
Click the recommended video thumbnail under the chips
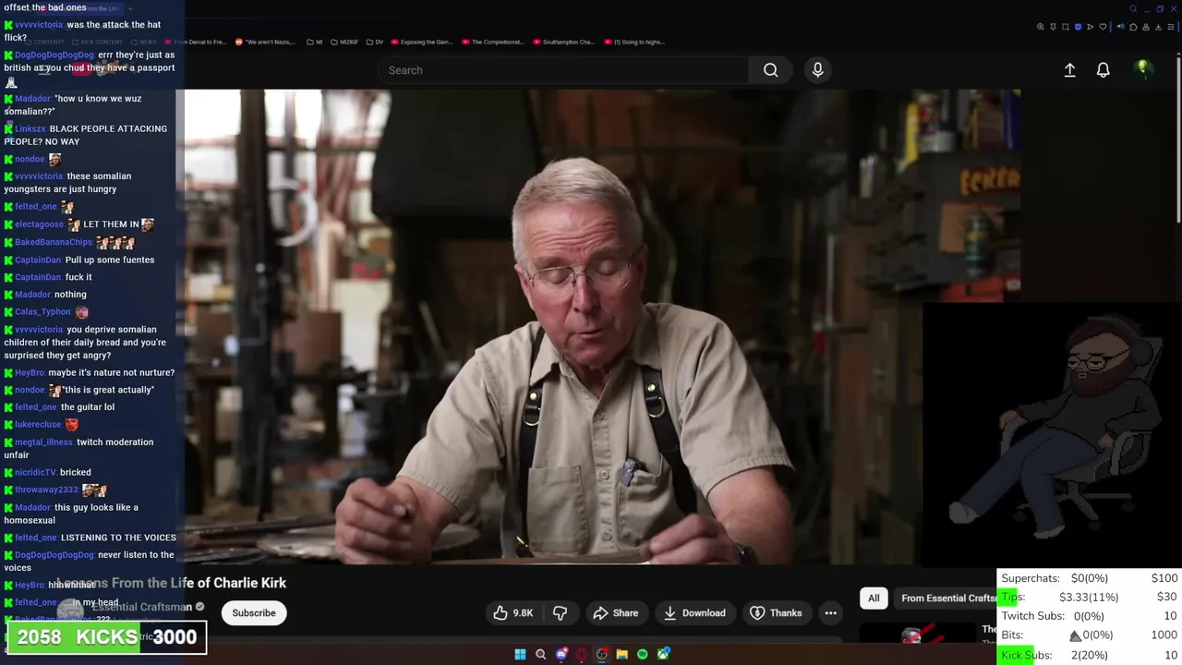click(x=917, y=635)
